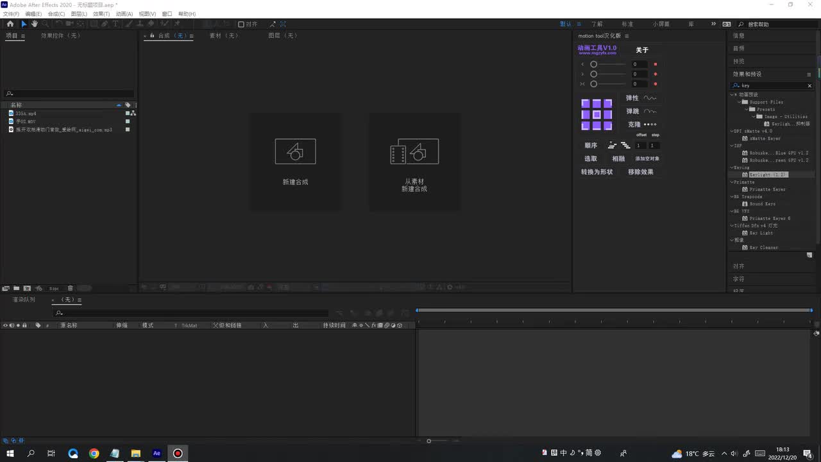Create a new folder in Project panel
The width and height of the screenshot is (821, 462).
[x=17, y=288]
